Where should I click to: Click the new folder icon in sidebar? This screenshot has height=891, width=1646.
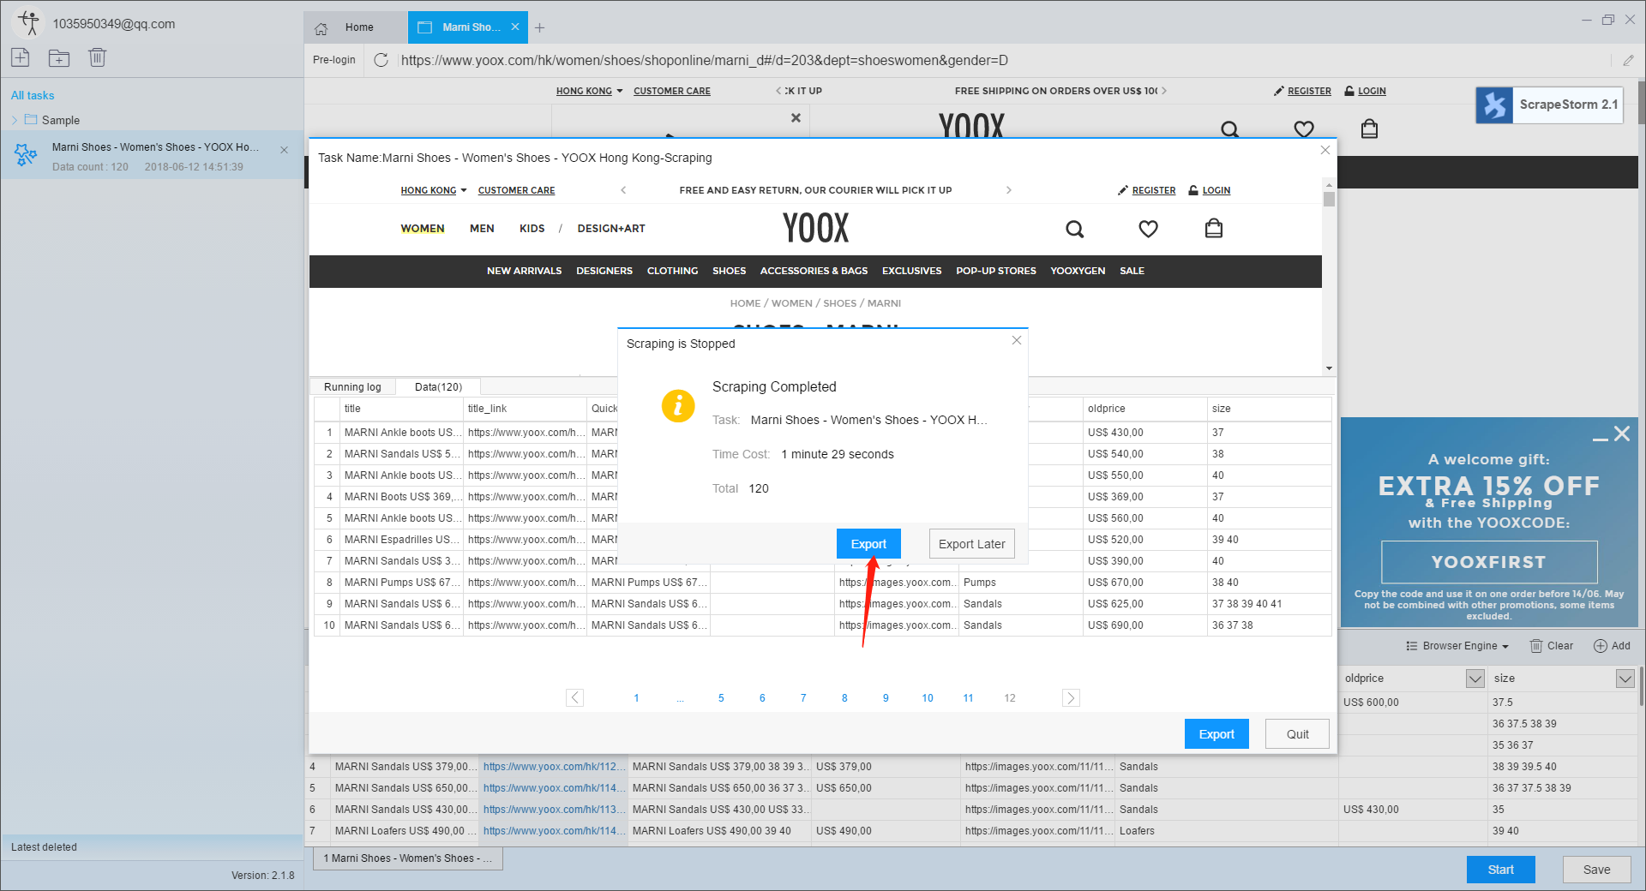tap(59, 57)
